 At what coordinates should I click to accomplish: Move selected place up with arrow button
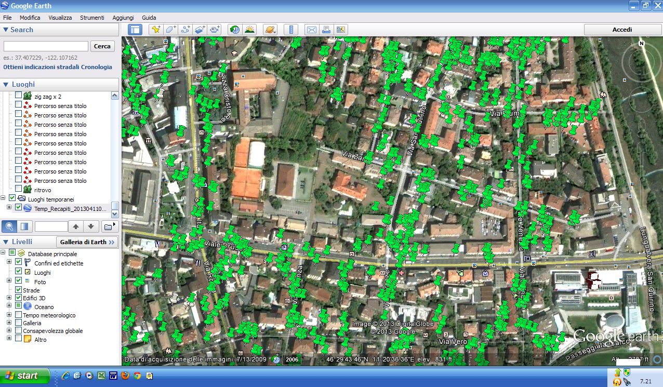(76, 226)
